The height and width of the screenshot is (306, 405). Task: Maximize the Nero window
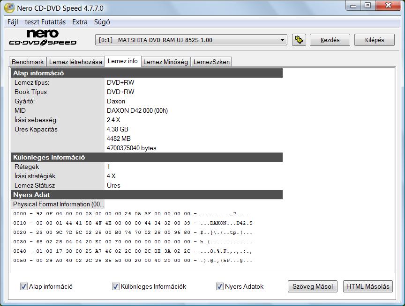(x=368, y=6)
